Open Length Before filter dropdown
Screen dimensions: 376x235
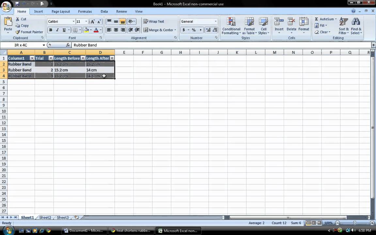click(83, 58)
